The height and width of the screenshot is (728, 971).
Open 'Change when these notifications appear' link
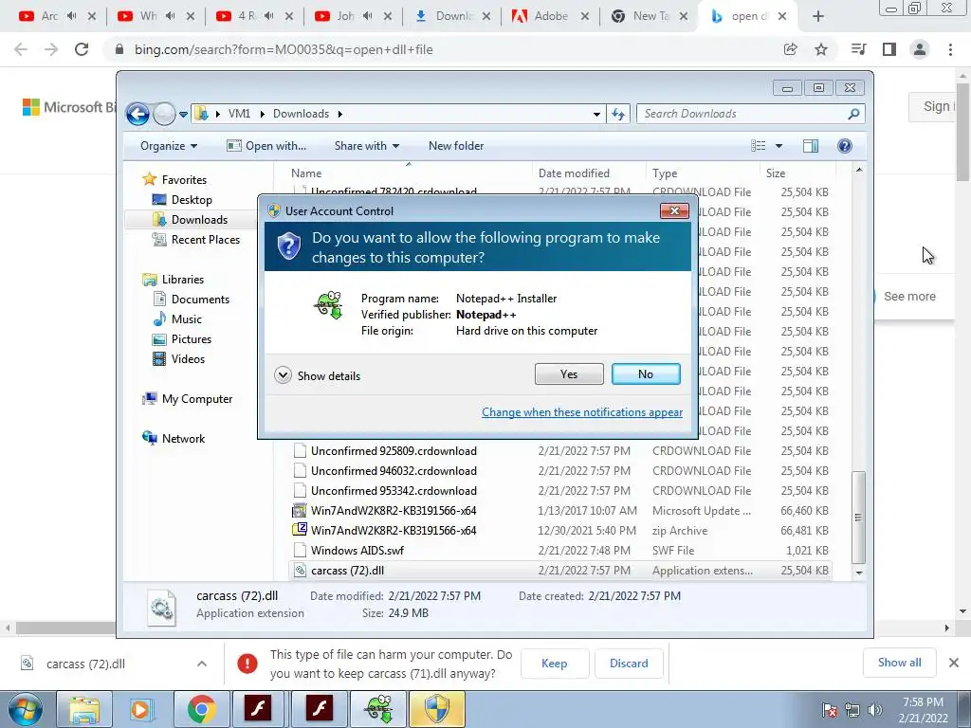[582, 412]
